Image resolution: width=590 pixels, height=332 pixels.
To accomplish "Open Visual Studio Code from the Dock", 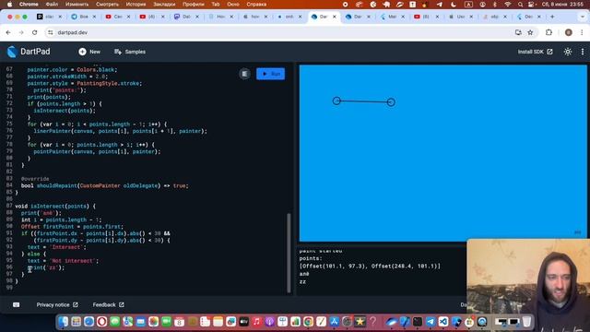I will coord(443,322).
